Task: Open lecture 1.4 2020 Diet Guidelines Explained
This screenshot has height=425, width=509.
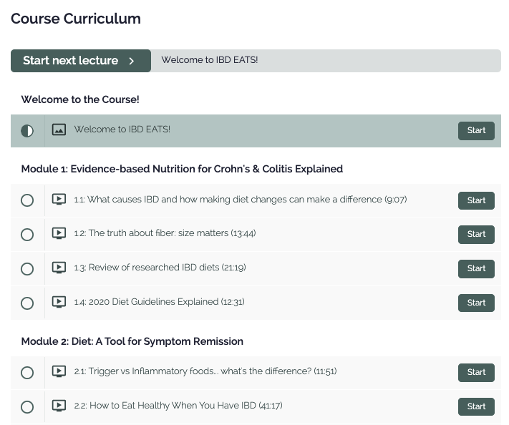Action: [x=159, y=302]
